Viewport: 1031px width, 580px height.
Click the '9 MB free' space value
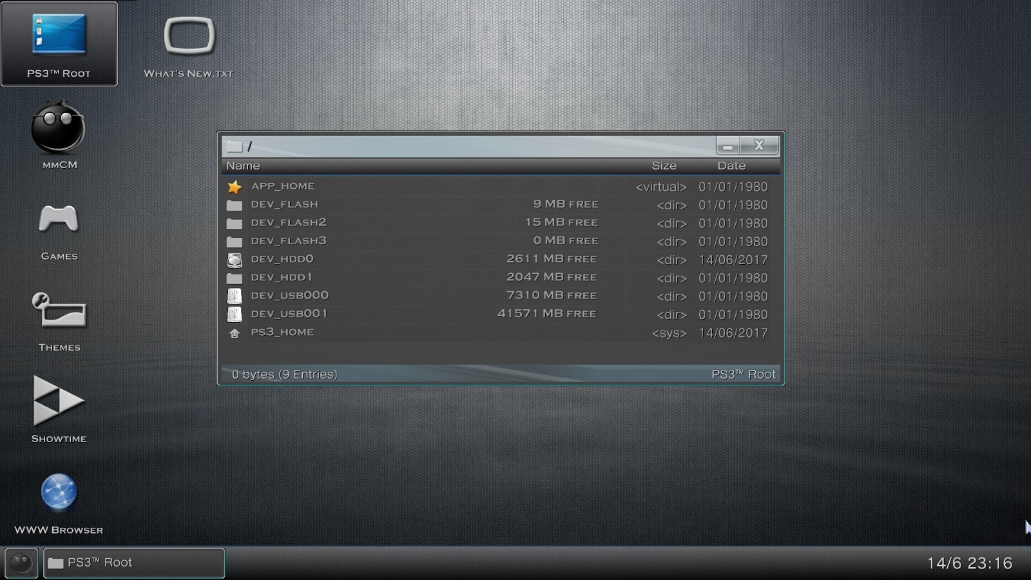pyautogui.click(x=566, y=204)
